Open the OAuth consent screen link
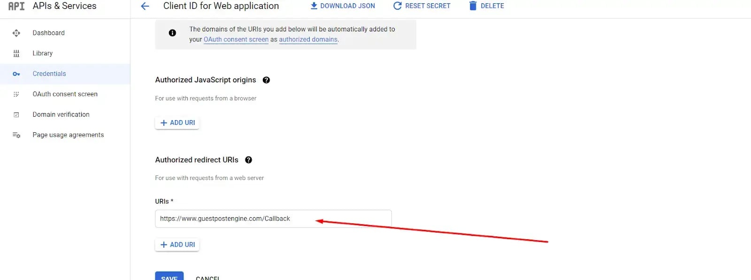 click(x=236, y=39)
